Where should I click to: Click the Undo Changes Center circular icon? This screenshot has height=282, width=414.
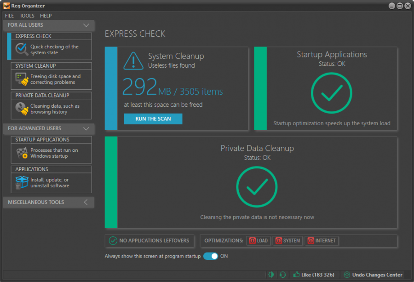pyautogui.click(x=347, y=275)
